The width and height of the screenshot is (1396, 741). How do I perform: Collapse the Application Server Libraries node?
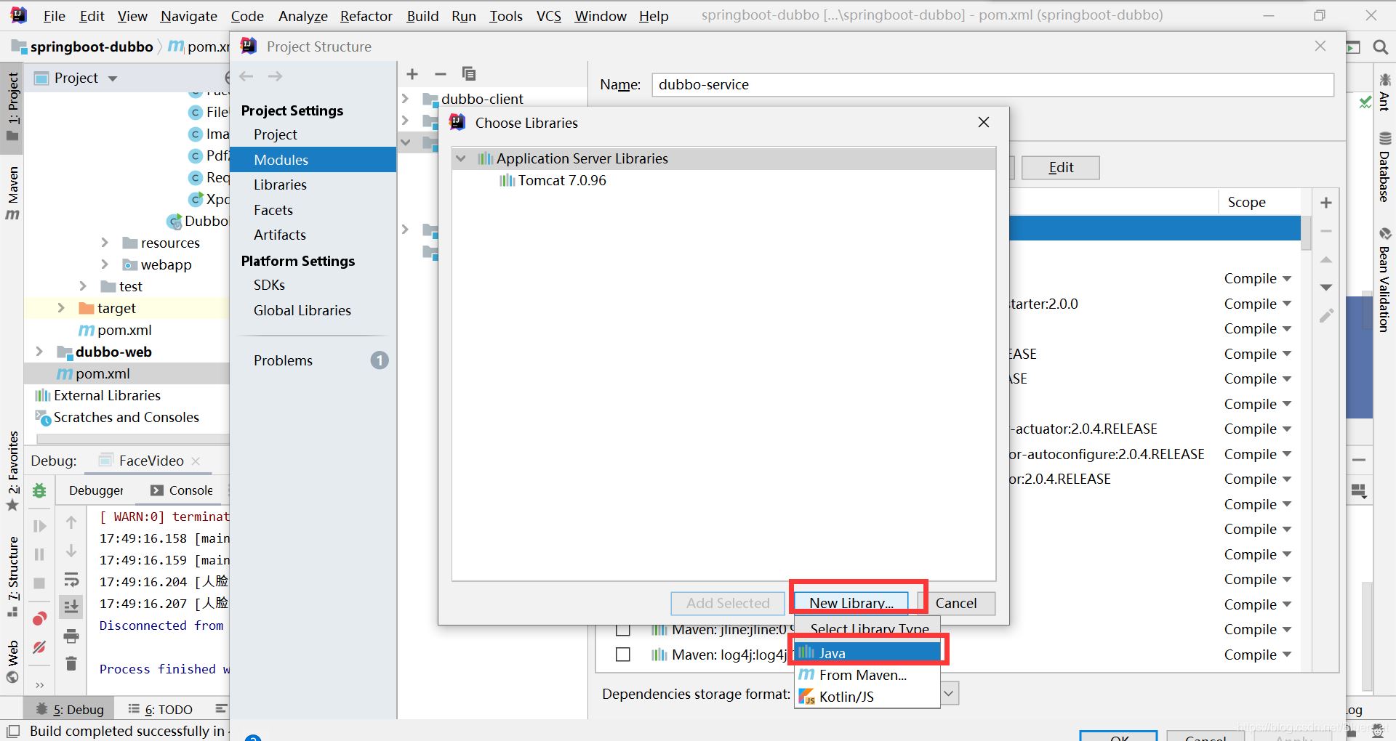pyautogui.click(x=461, y=158)
